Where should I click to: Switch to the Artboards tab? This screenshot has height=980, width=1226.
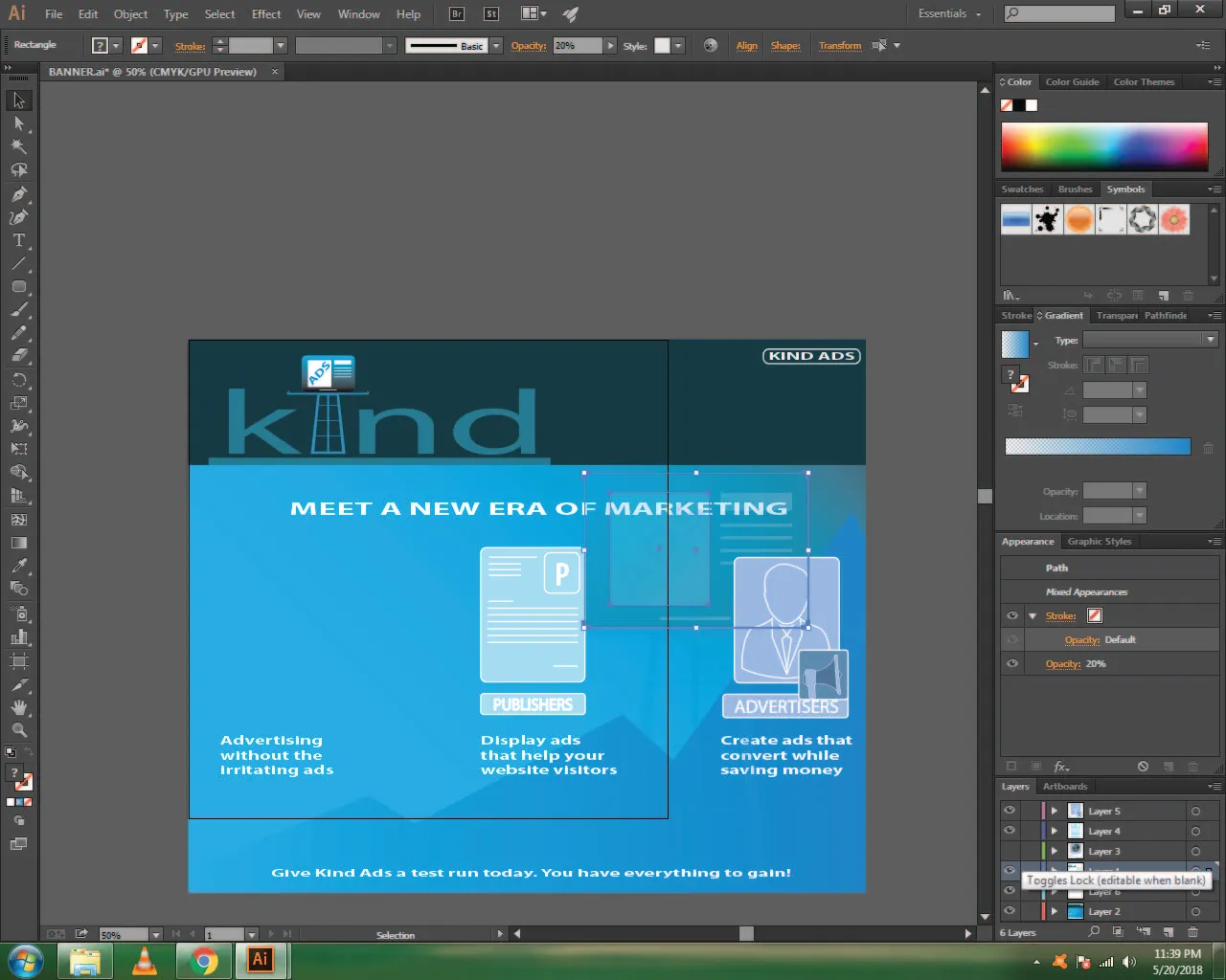click(1065, 786)
